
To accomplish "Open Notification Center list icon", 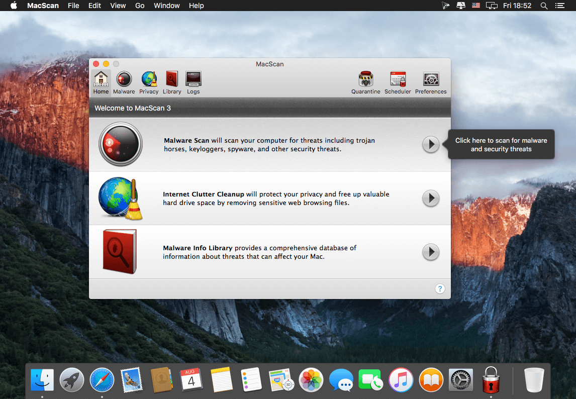I will tap(559, 6).
